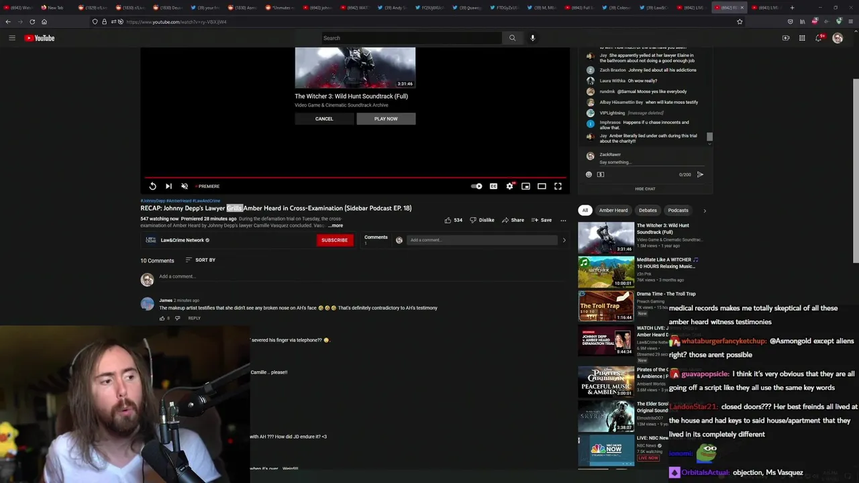This screenshot has height=483, width=859.
Task: Toggle closed captions (CC)
Action: coord(493,186)
